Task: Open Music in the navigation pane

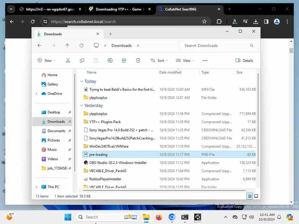Action: pos(52,150)
